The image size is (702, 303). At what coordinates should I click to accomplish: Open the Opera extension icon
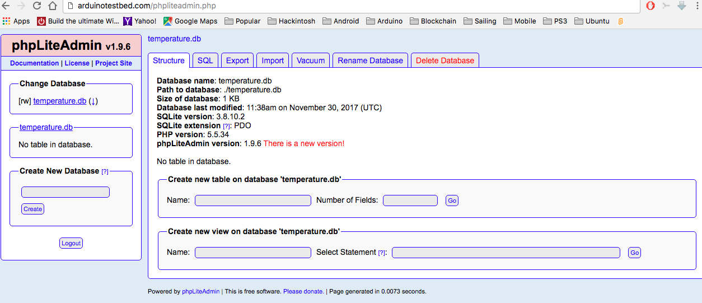click(x=650, y=6)
